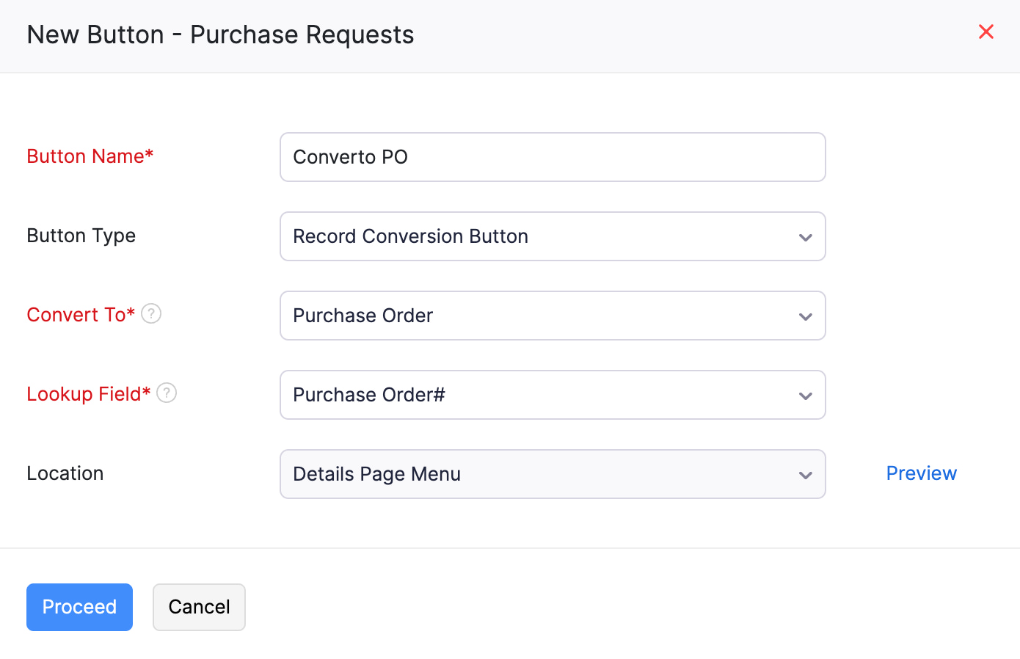Open the Preview of the button location

pos(922,473)
